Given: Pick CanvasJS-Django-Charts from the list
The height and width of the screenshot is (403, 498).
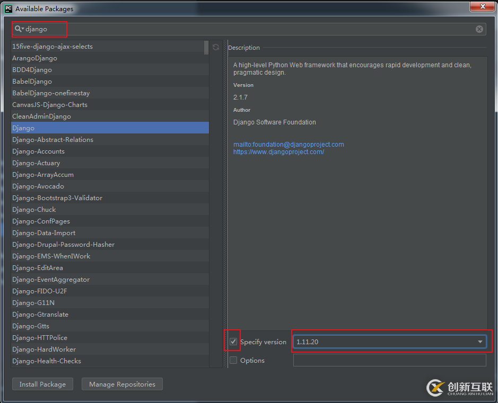Looking at the screenshot, I should 50,105.
